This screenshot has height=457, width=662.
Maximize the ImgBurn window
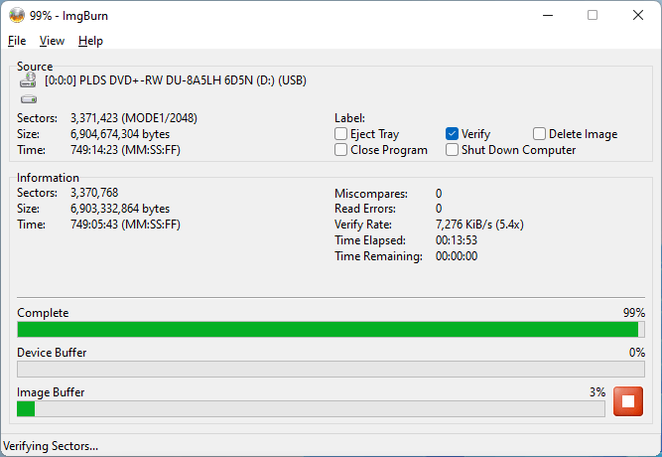tap(593, 15)
